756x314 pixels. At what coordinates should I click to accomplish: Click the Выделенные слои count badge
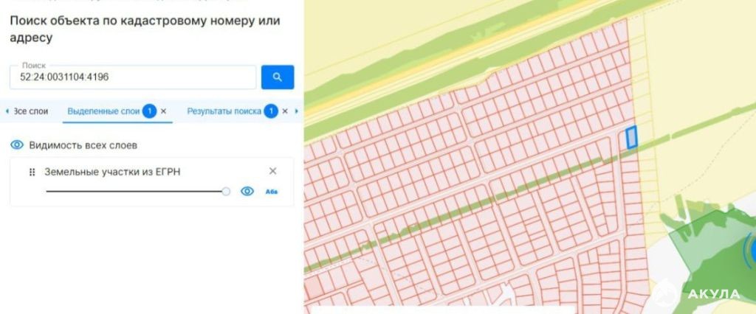[x=150, y=111]
